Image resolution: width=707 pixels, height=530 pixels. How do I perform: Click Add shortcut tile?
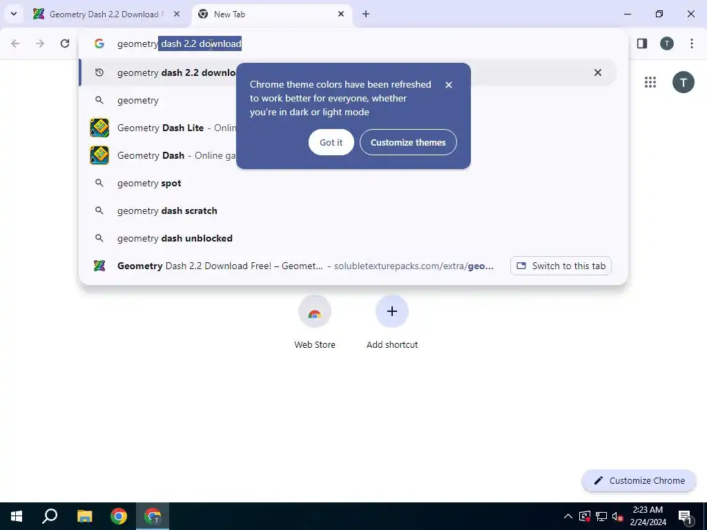392,323
